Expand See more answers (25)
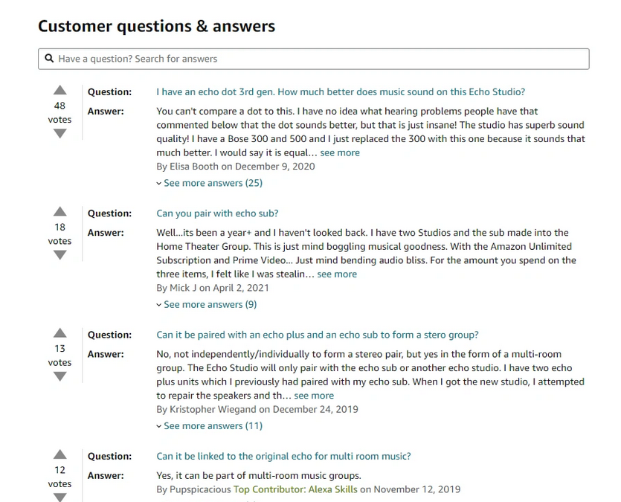621x502 pixels. click(x=210, y=183)
